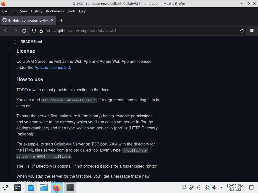Open the Help menu

pos(83,11)
